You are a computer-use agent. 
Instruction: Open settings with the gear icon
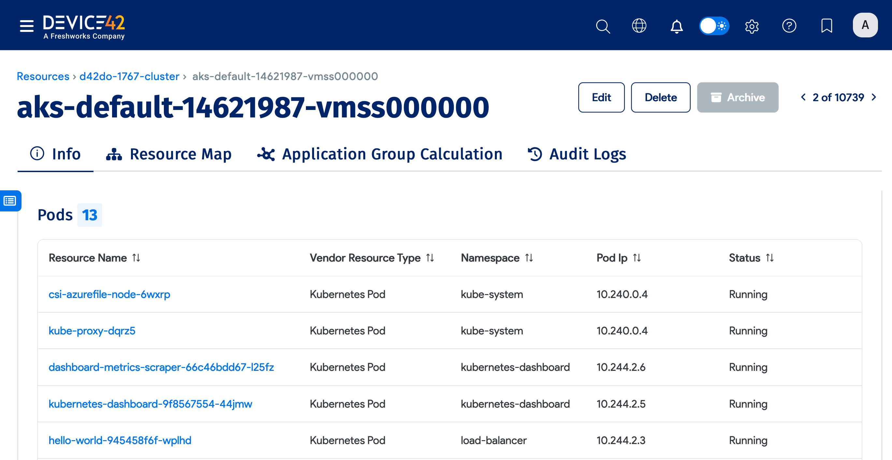coord(752,26)
